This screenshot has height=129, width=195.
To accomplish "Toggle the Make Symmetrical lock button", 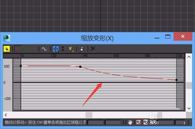I will coord(7,49).
